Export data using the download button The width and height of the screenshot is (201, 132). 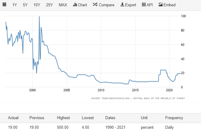[128, 5]
